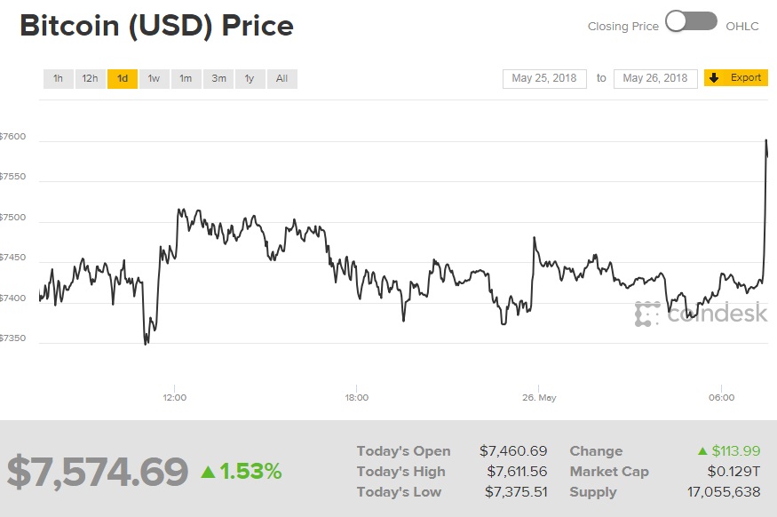Switch chart to 1m range

coord(186,79)
